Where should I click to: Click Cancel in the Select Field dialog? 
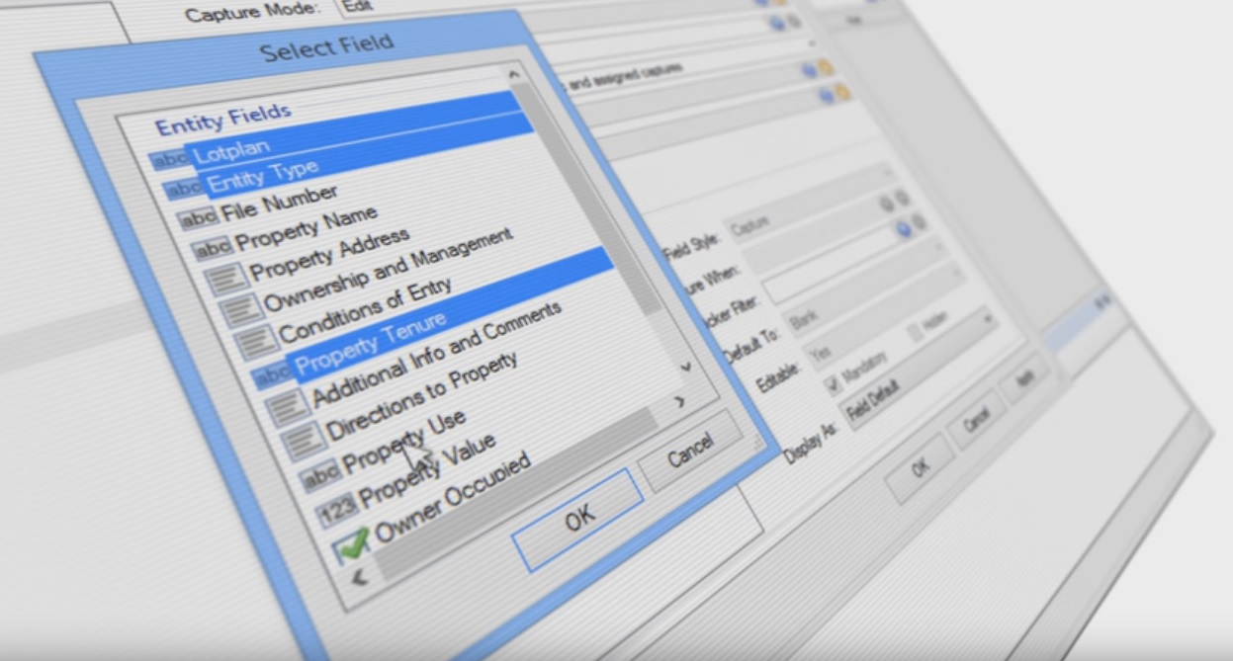(690, 452)
